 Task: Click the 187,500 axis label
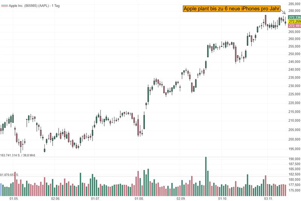tap(294, 164)
